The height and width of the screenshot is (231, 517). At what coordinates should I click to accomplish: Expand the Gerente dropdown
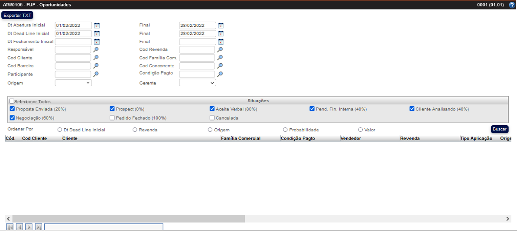pyautogui.click(x=198, y=83)
